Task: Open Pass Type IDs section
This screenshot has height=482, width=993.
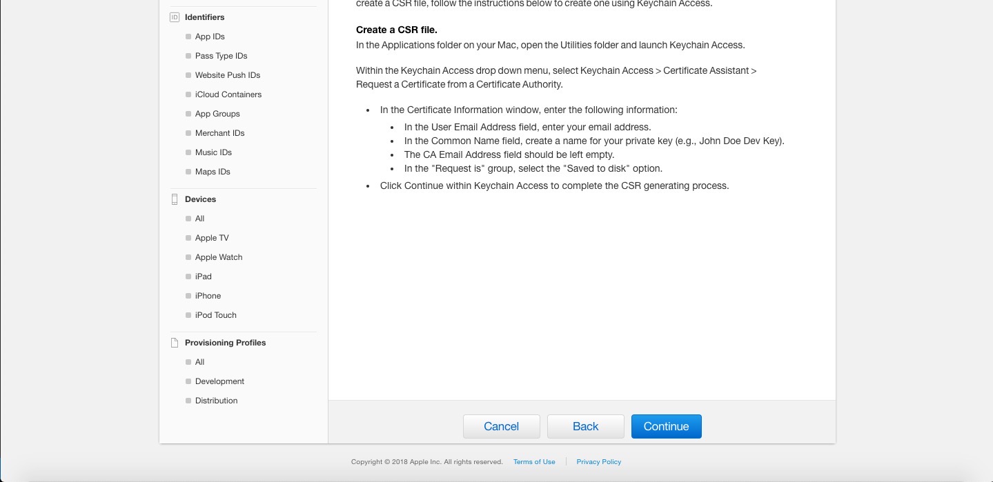Action: 221,56
